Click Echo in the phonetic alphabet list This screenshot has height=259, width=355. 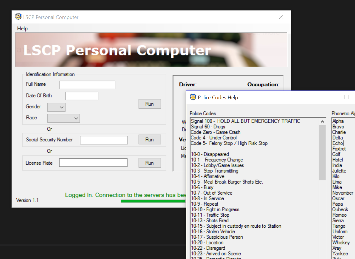click(x=338, y=143)
